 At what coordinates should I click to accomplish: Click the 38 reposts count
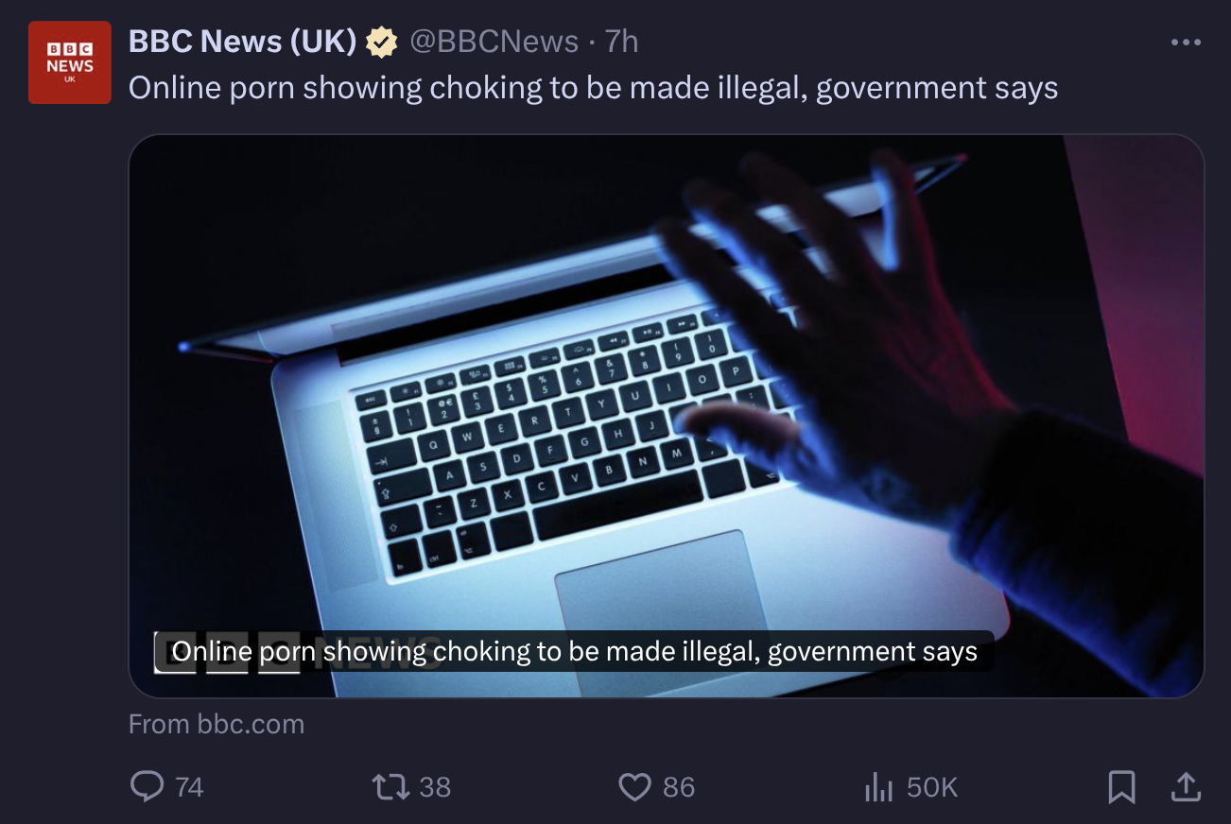click(435, 787)
